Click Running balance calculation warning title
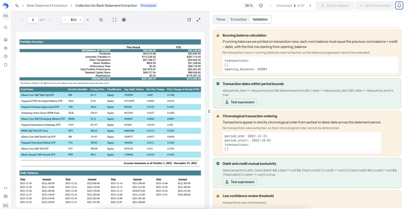Image resolution: width=406 pixels, height=209 pixels. (x=244, y=35)
